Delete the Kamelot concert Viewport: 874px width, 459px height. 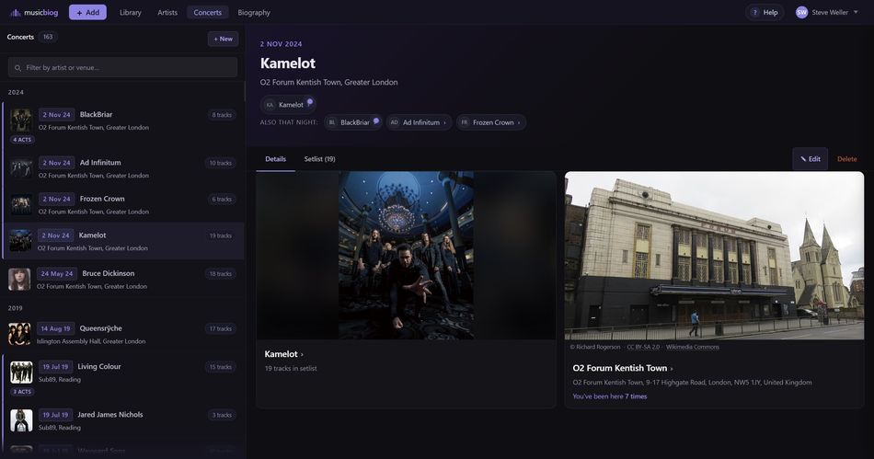coord(846,159)
